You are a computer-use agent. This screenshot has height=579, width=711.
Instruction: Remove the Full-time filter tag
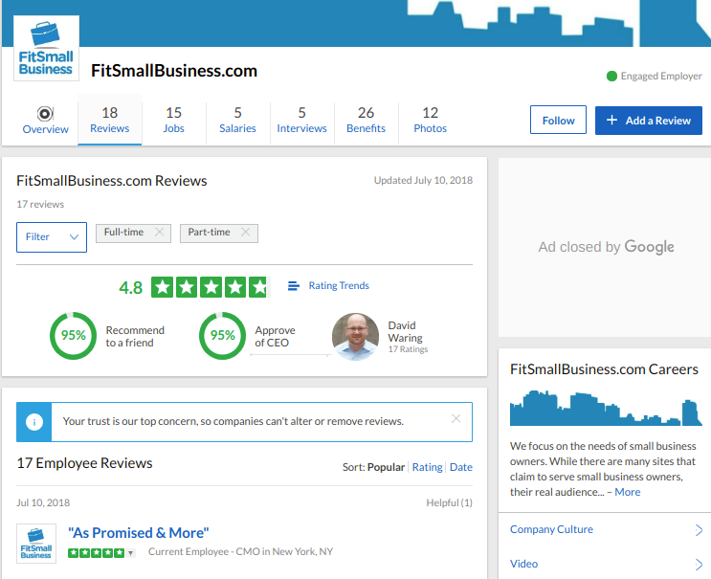159,233
